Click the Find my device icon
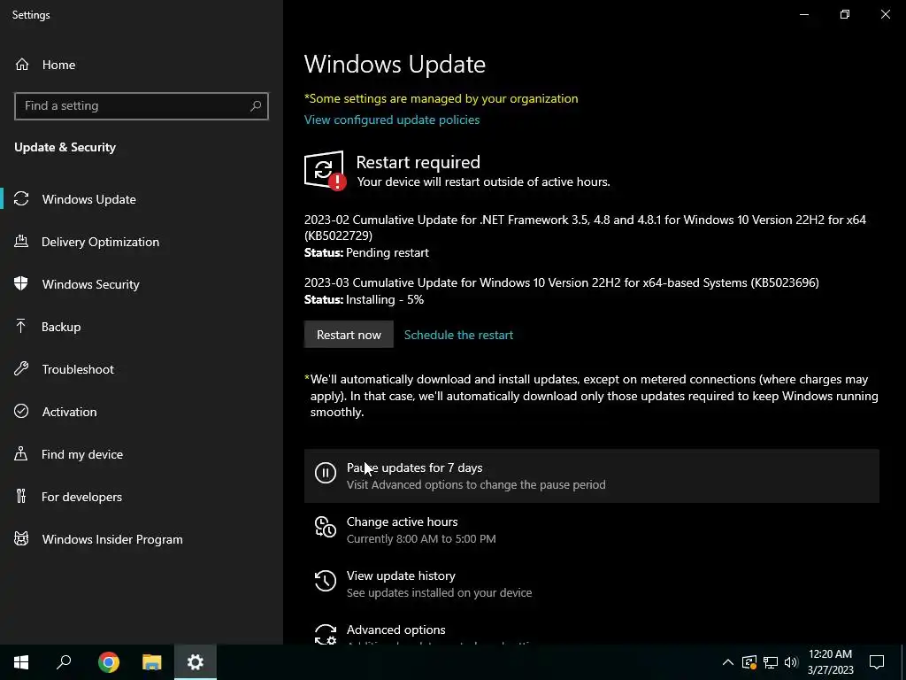Screen dimensions: 906x680 pos(21,454)
